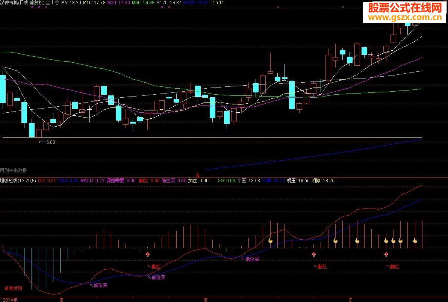Click the last hand signal icon at chart end

tap(415, 241)
